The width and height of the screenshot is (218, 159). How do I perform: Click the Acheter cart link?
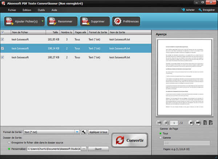[x=188, y=10]
